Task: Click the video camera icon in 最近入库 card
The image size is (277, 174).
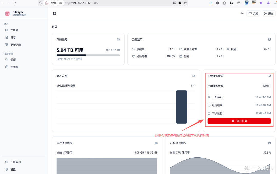Action: click(x=194, y=76)
